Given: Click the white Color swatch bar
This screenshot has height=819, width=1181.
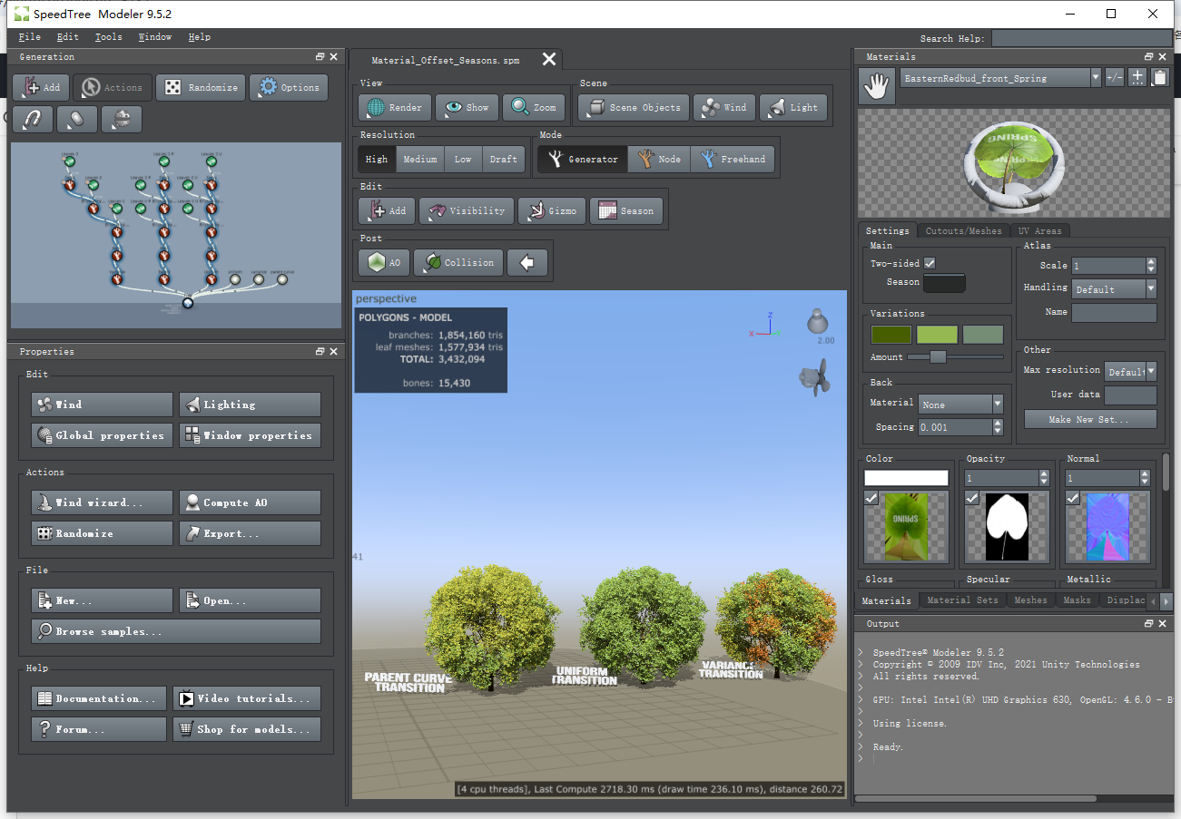Looking at the screenshot, I should (x=906, y=478).
